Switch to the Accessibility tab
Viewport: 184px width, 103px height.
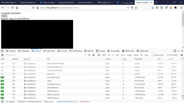(x=114, y=51)
